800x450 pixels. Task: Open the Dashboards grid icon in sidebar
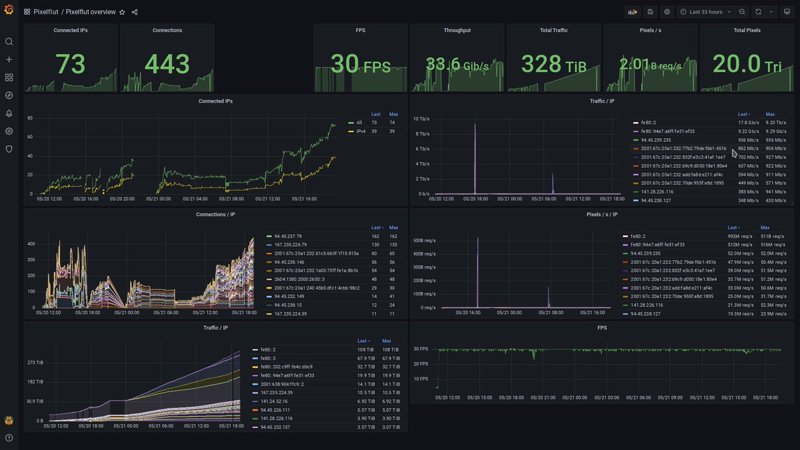(x=9, y=77)
